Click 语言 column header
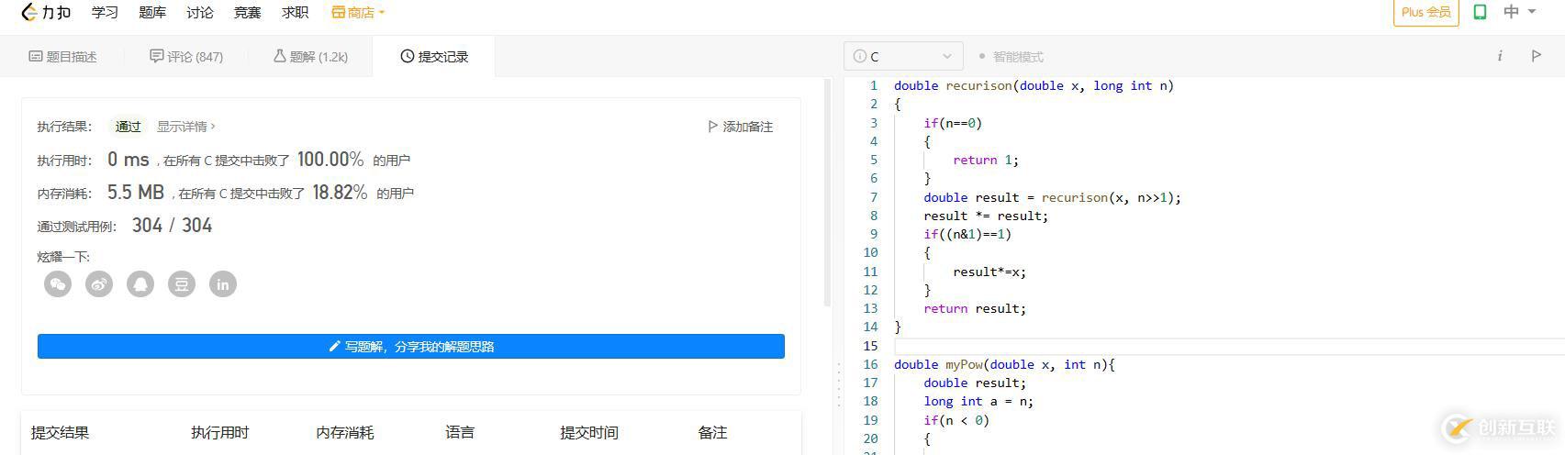Viewport: 1565px width, 455px height. pos(460,432)
